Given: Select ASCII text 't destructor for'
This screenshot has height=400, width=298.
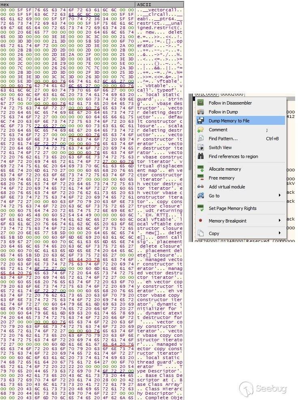Looking at the screenshot, I should click(160, 318).
